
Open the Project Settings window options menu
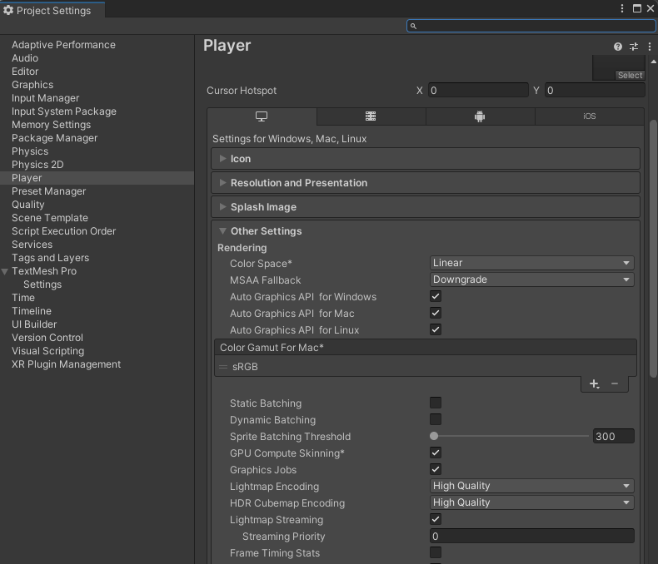coord(622,8)
